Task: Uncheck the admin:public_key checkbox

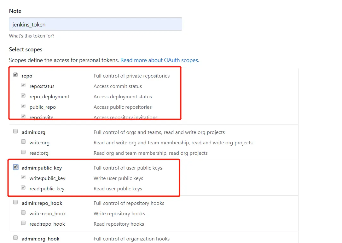Action: pyautogui.click(x=15, y=167)
